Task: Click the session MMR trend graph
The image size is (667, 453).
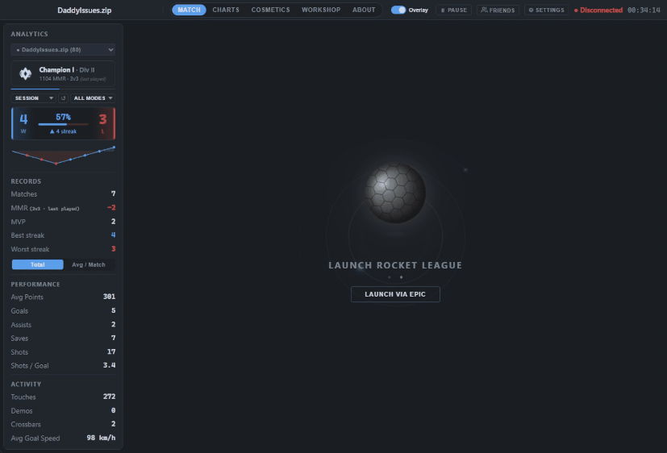Action: pos(63,155)
